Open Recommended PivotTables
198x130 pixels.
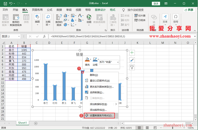[x=16, y=20]
